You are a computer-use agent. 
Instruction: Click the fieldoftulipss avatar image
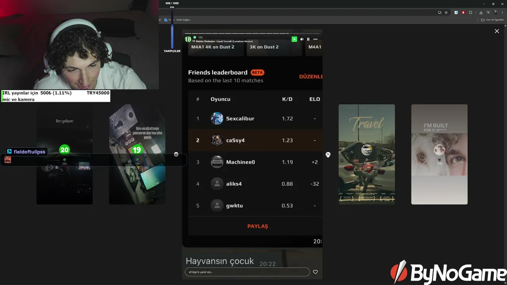(8, 160)
